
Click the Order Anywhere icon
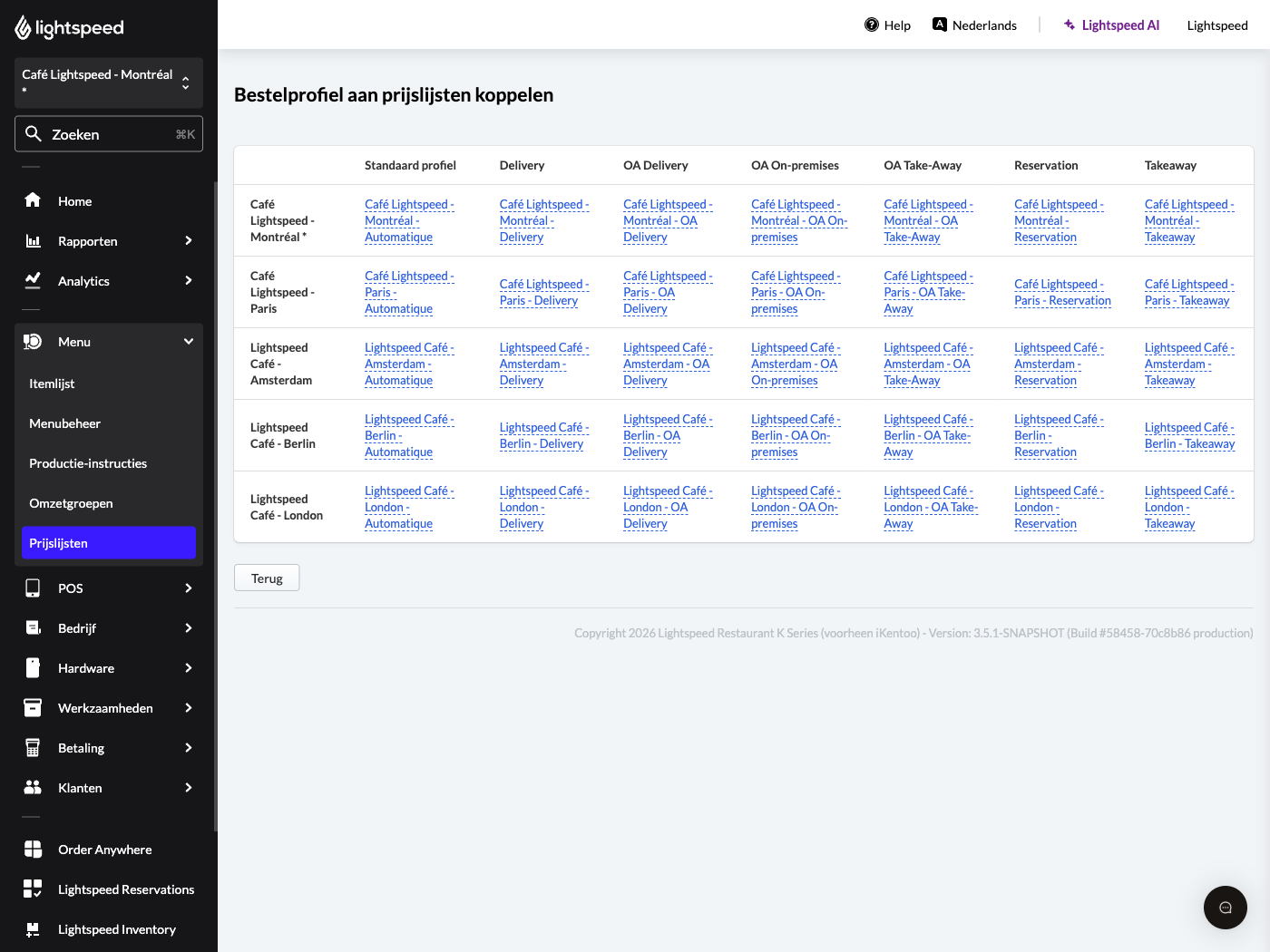click(x=33, y=849)
